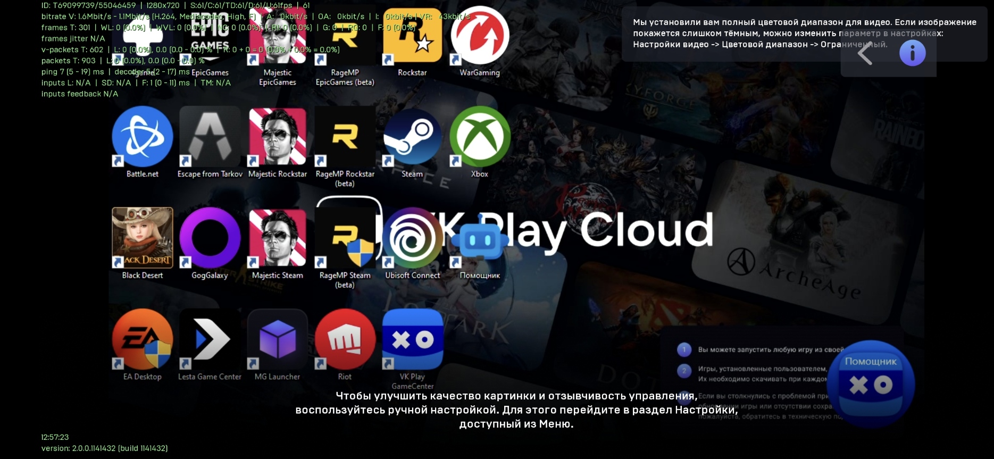This screenshot has height=459, width=994.
Task: Launch the Majestic Rockstar shortcut
Action: [x=277, y=142]
